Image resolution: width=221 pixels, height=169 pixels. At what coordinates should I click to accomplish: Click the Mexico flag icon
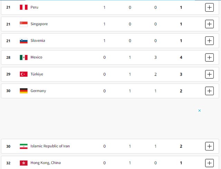(x=23, y=57)
